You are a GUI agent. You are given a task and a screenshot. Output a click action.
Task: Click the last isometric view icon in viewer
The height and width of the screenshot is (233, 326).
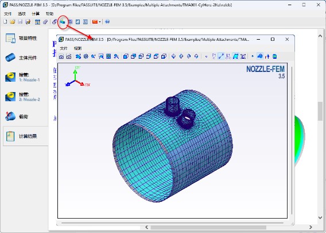(196, 56)
